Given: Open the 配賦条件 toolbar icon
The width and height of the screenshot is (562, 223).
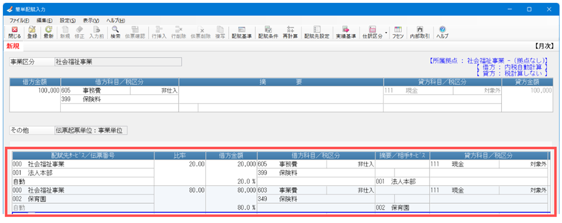Looking at the screenshot, I should (268, 32).
